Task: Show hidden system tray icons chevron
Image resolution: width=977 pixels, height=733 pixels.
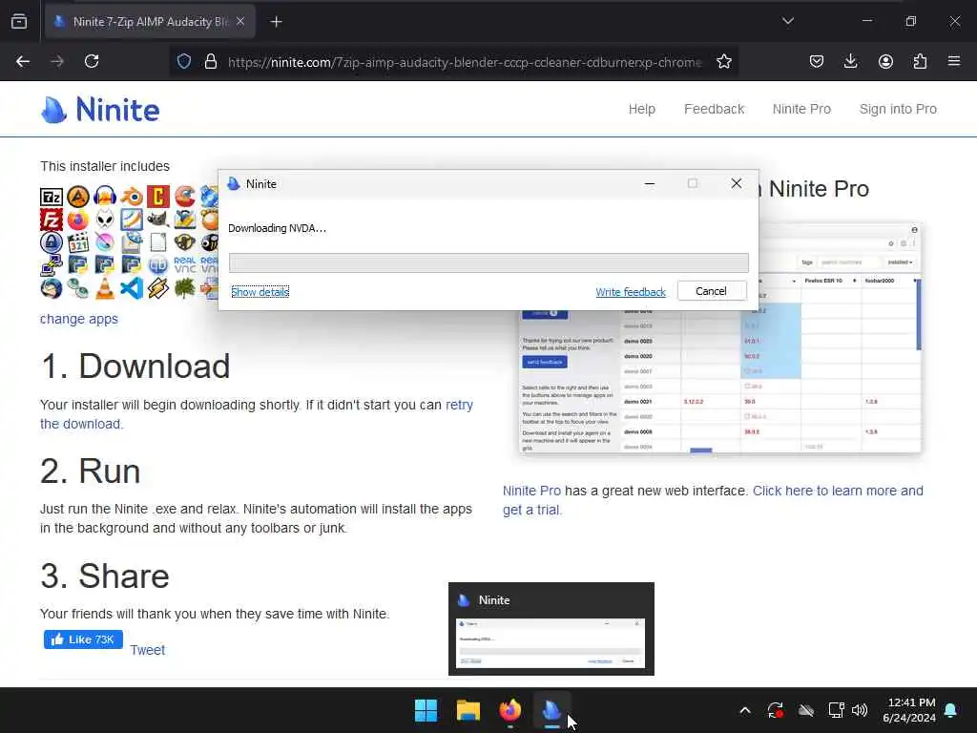Action: click(x=744, y=710)
